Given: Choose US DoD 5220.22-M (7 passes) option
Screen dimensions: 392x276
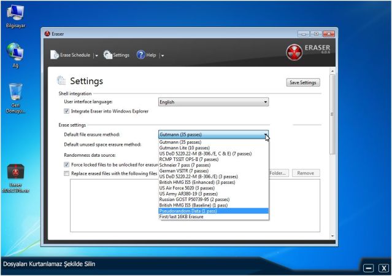Looking at the screenshot, I should tap(213, 154).
